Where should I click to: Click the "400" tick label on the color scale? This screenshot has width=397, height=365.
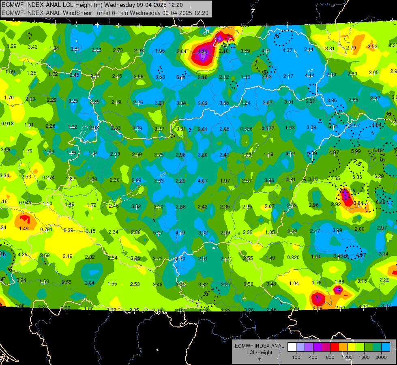(x=313, y=357)
